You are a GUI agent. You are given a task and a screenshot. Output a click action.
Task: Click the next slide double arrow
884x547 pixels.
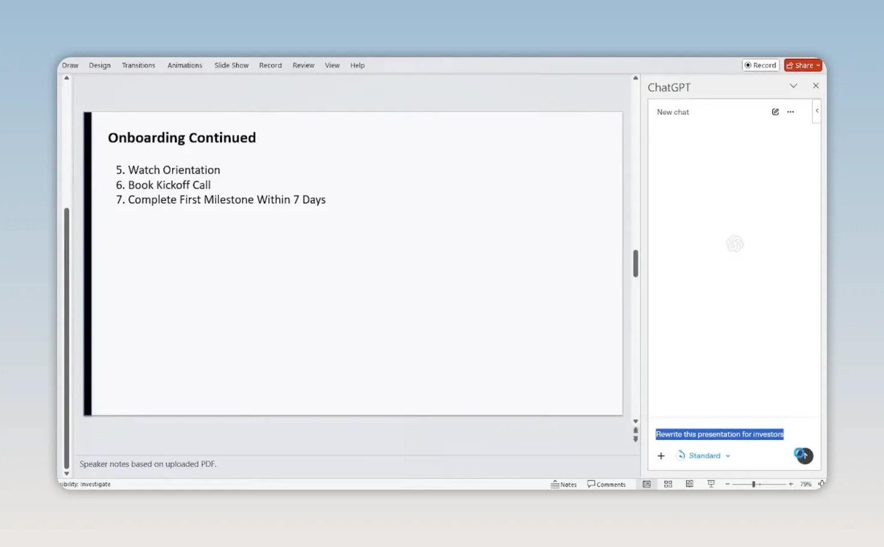click(x=636, y=439)
